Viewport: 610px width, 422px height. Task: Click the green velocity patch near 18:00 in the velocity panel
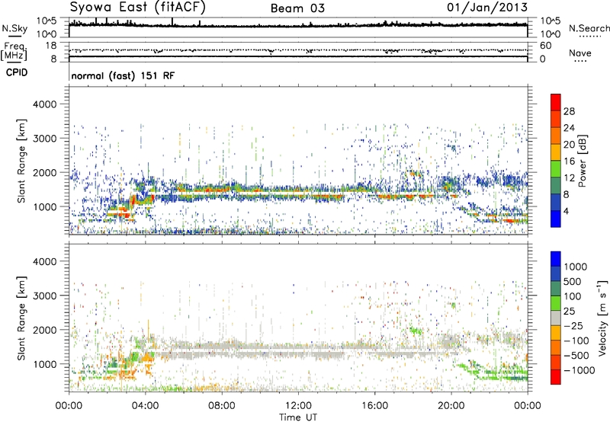point(416,331)
